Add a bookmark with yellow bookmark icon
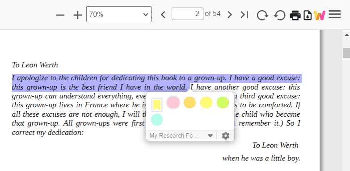Viewport: 350px width, 171px height. [157, 105]
